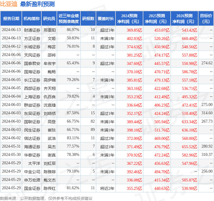Click researcher name 邢重阳
The width and height of the screenshot is (214, 201).
(50, 30)
